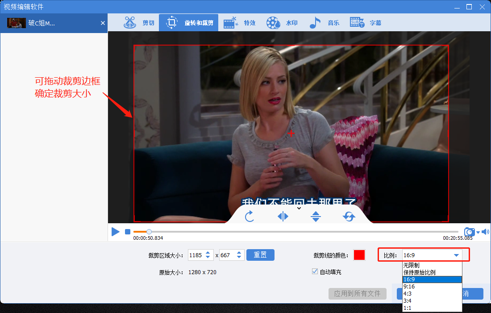Image resolution: width=491 pixels, height=313 pixels.
Task: Choose 无限制 in ratio list
Action: 432,265
